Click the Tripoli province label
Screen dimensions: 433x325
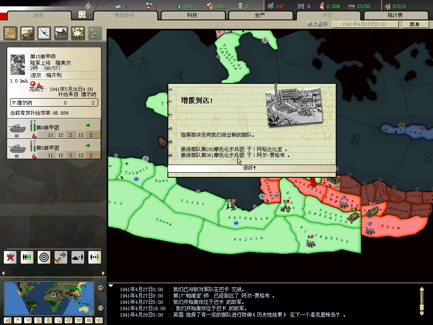pos(136,171)
